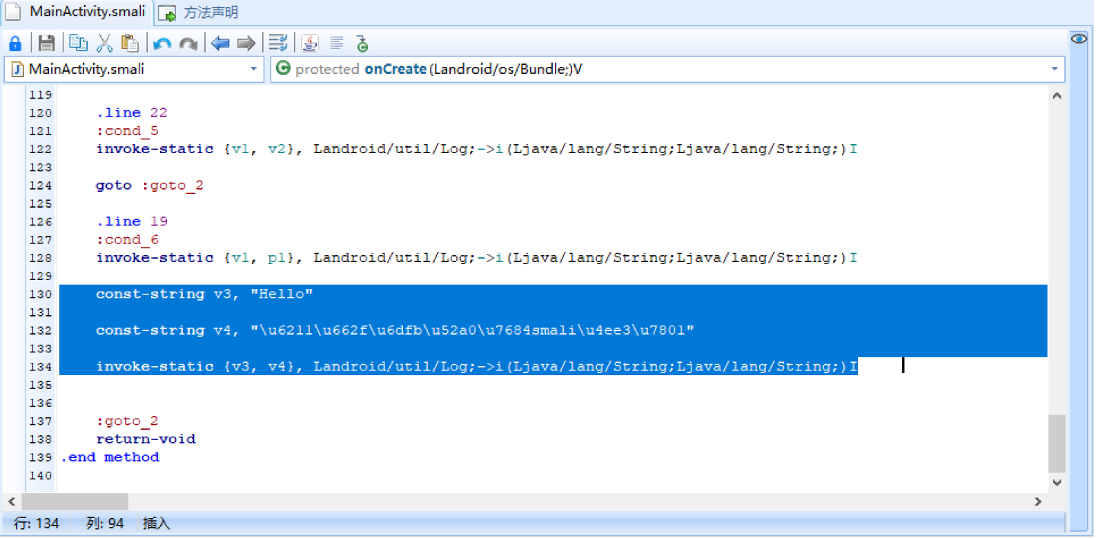Viewport: 1096px width, 538px height.
Task: Click ':cond_5' label line
Action: click(127, 131)
